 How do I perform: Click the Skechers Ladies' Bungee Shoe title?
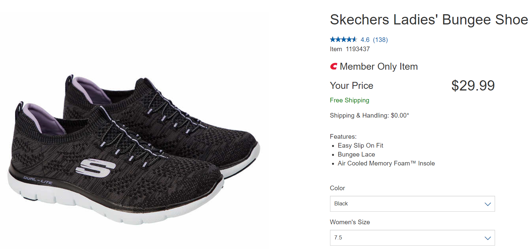429,20
